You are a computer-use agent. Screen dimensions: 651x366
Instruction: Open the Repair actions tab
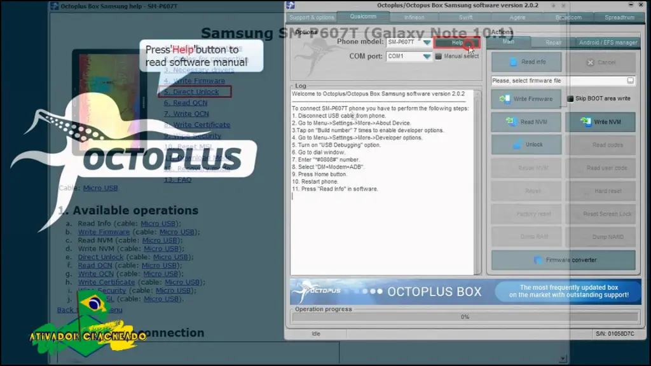(554, 43)
